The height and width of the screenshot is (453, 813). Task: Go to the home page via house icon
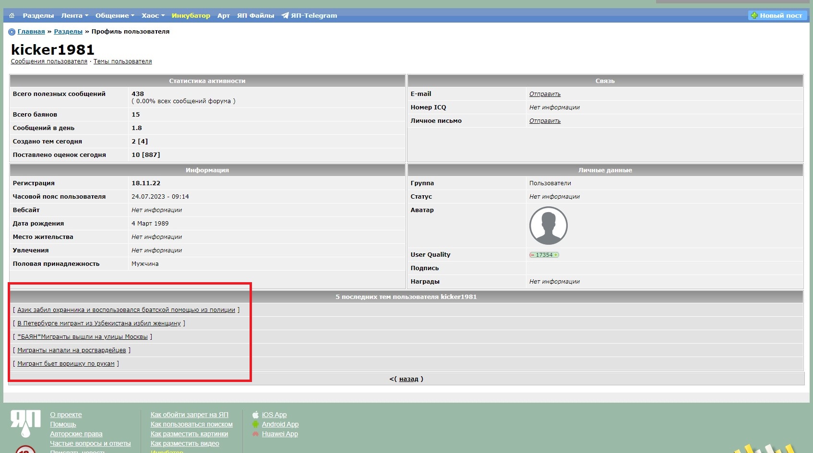12,16
